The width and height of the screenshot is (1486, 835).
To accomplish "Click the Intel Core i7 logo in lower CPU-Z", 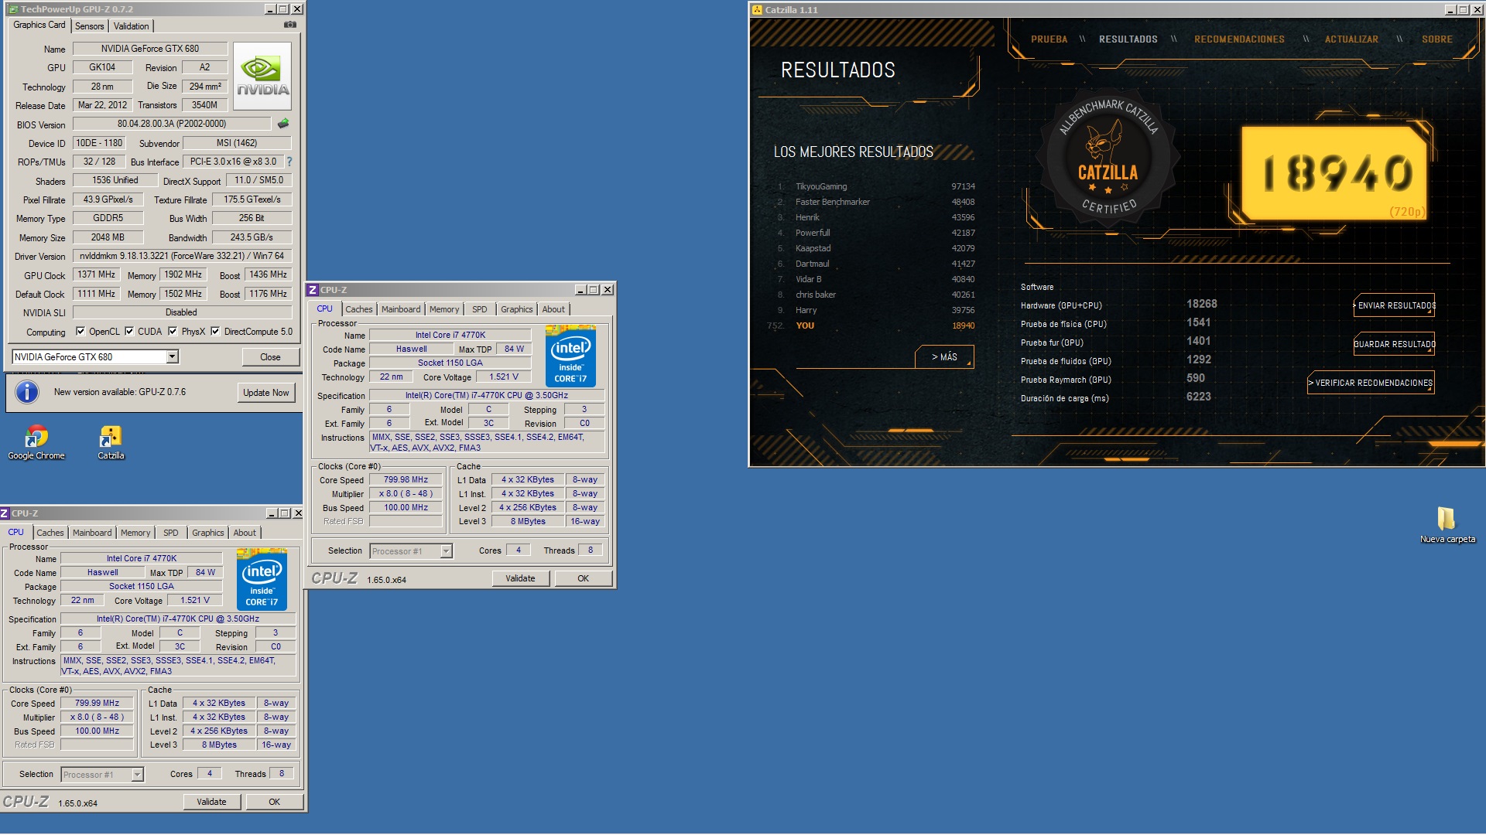I will [x=262, y=579].
